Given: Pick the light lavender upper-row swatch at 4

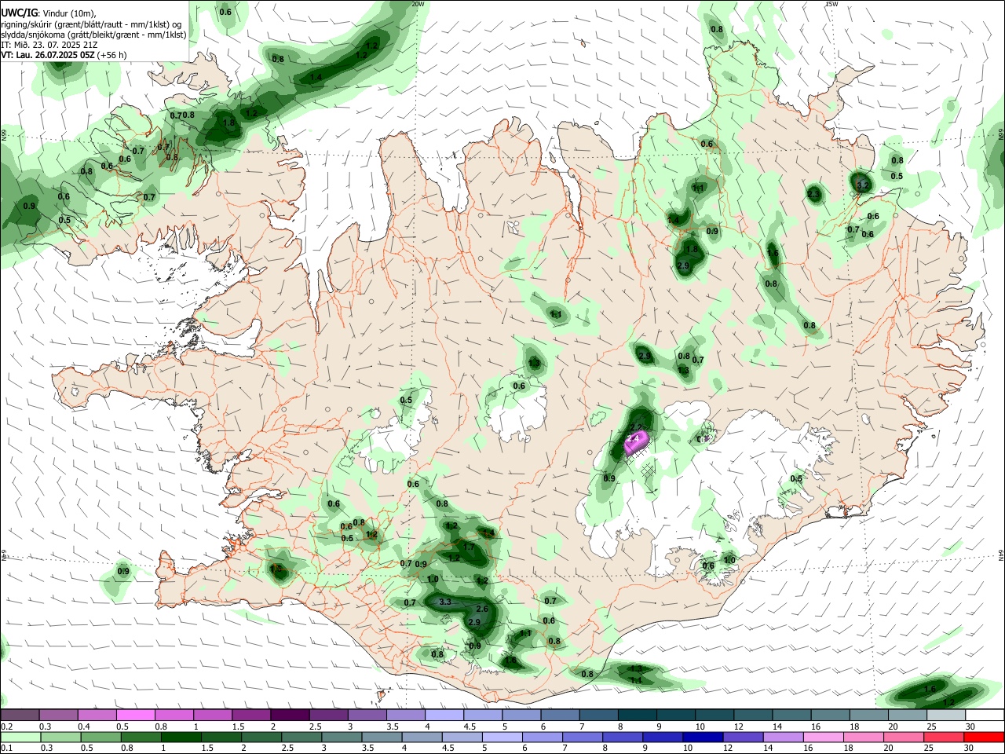Looking at the screenshot, I should [444, 715].
